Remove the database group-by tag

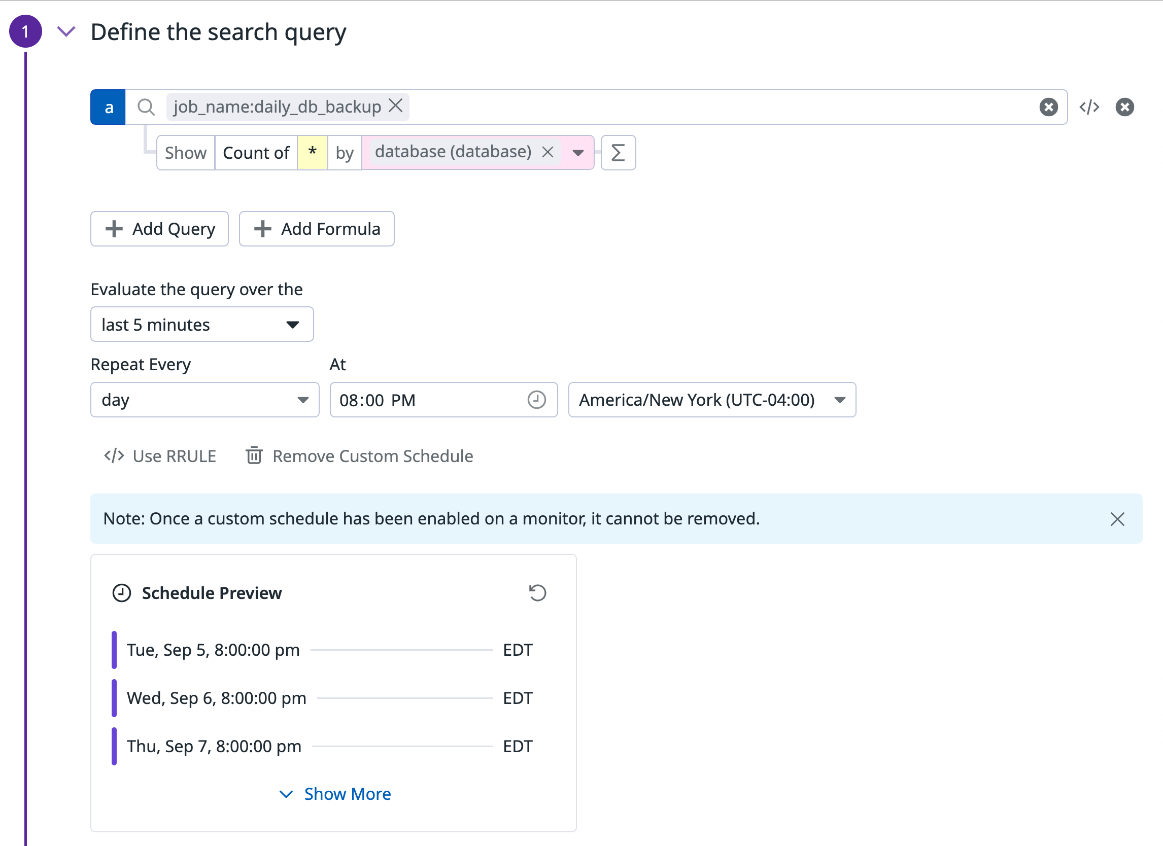coord(548,152)
